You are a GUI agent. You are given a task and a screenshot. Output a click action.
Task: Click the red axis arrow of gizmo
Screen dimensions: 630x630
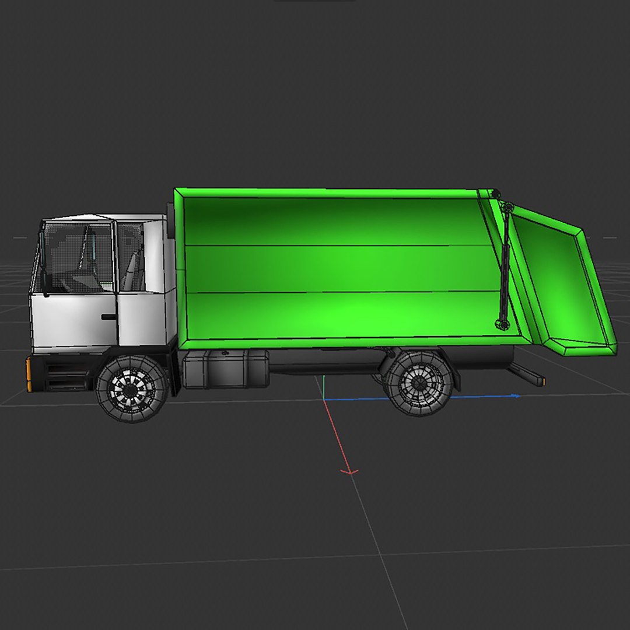(x=349, y=471)
